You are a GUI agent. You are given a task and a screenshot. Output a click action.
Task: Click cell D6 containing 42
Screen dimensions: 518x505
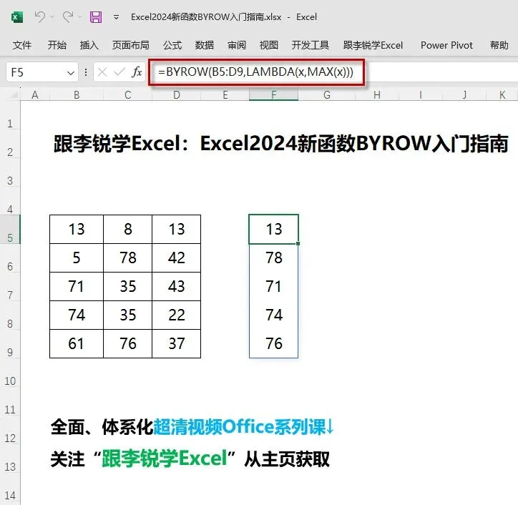click(x=177, y=258)
